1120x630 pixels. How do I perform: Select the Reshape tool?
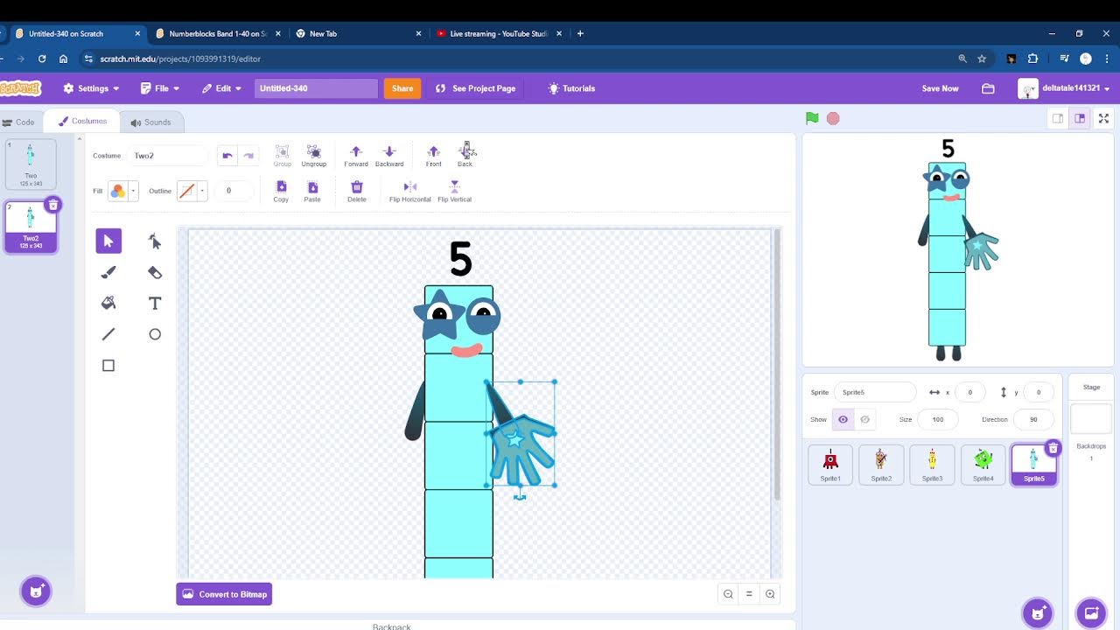(155, 241)
